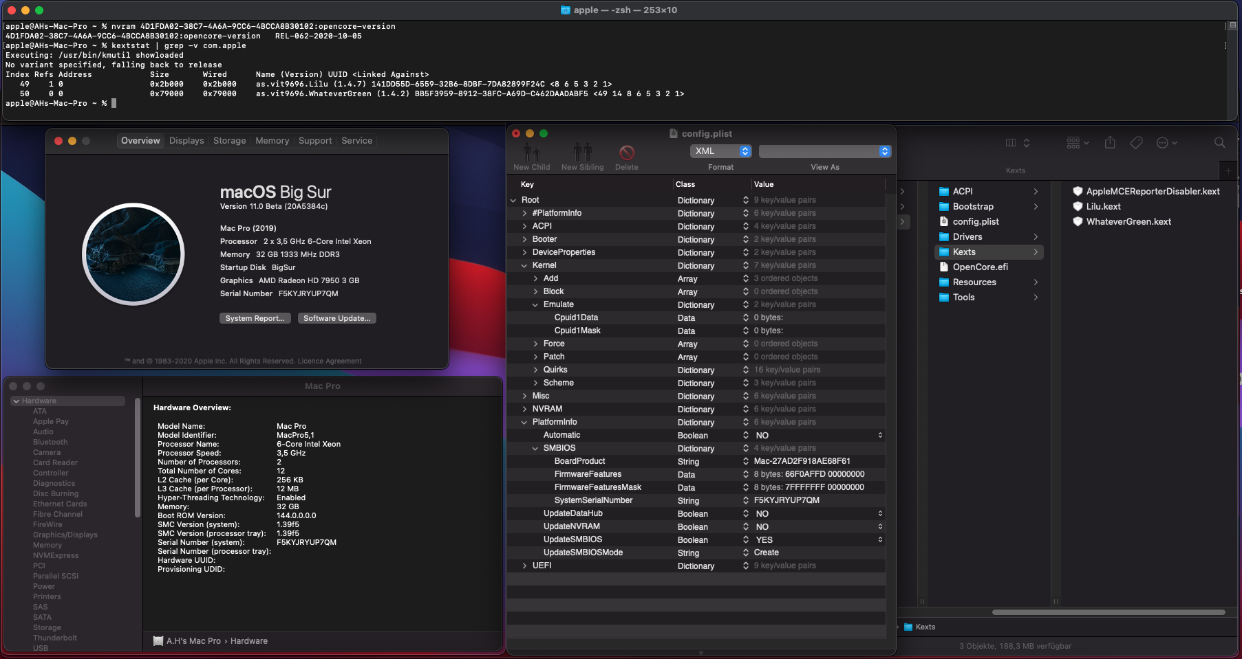
Task: Click the Finder new tab plus button
Action: click(1228, 170)
